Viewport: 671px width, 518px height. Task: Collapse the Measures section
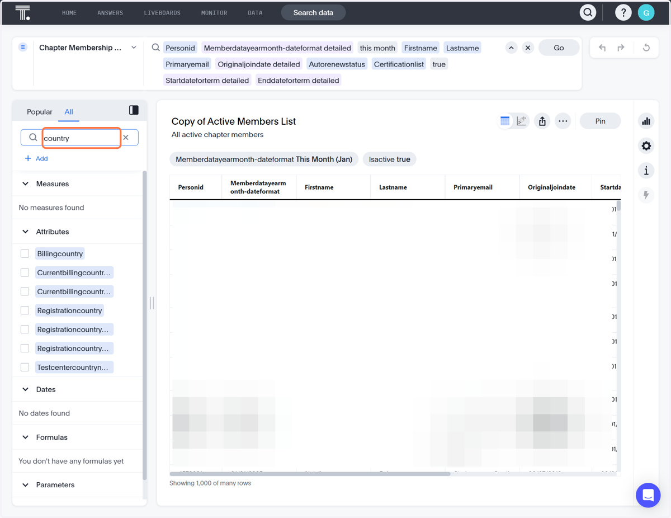(25, 183)
